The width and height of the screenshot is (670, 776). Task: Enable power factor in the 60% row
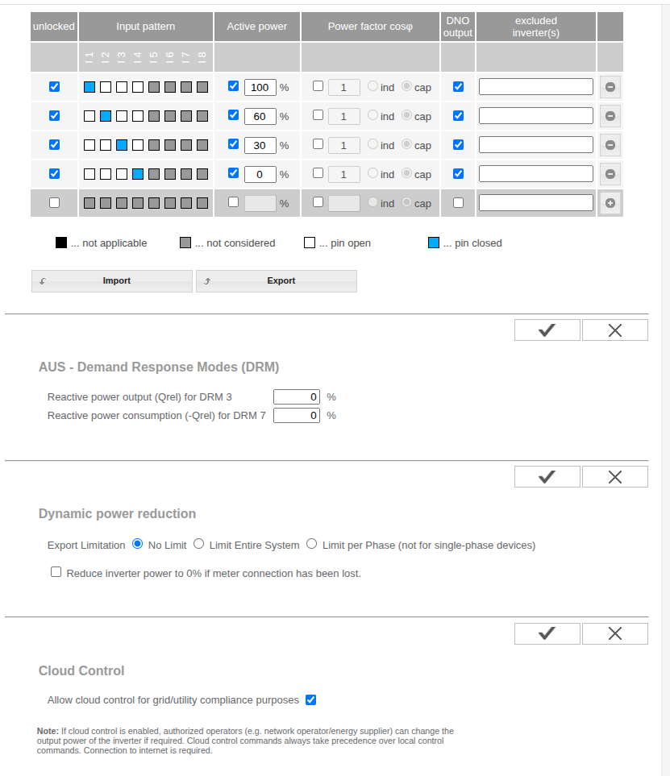pyautogui.click(x=318, y=115)
